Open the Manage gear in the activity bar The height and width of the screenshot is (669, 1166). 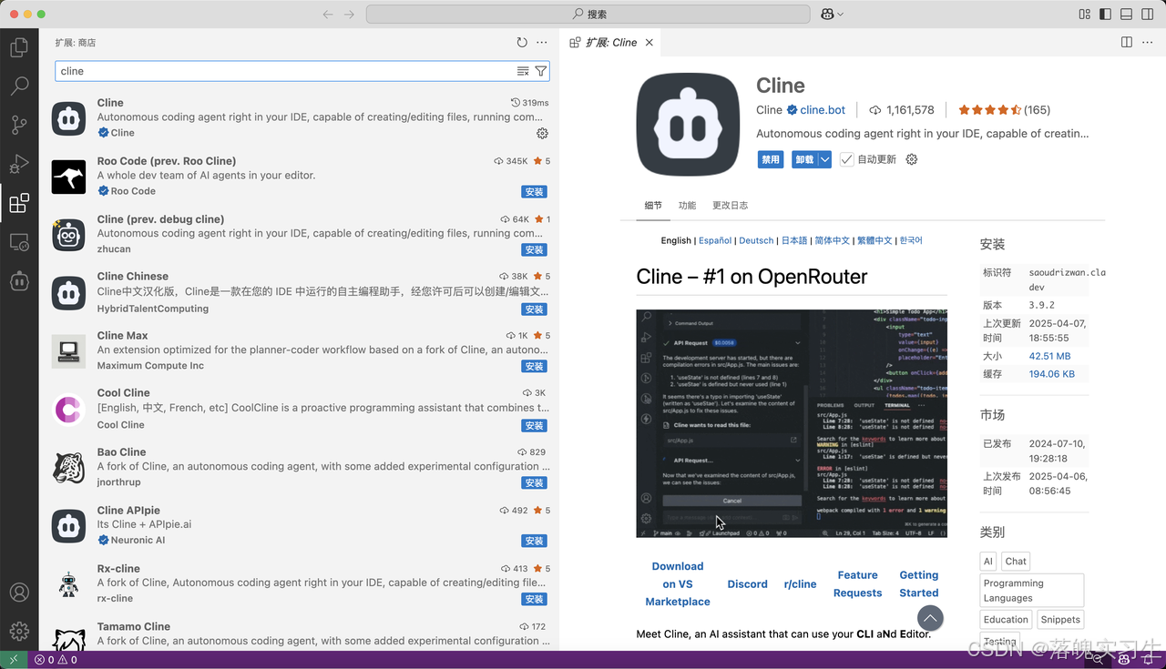click(19, 631)
